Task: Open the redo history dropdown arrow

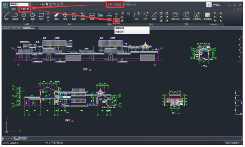Action: (41, 5)
